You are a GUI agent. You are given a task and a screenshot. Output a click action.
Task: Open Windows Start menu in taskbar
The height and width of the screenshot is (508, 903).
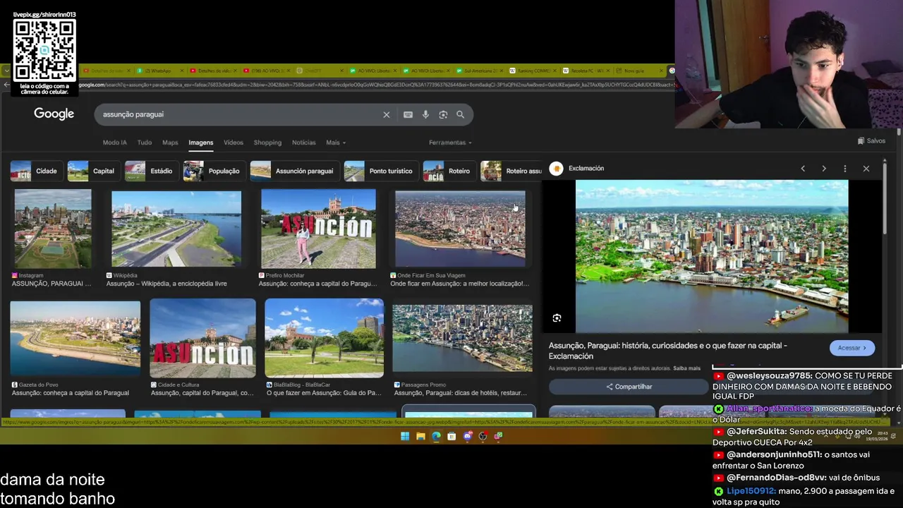point(405,436)
